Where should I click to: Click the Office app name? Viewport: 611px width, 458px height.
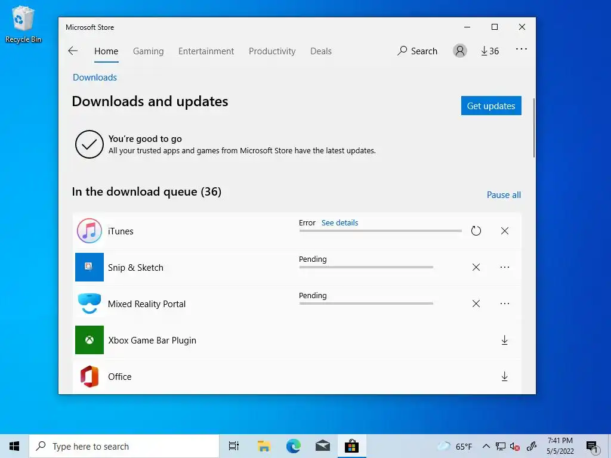click(119, 377)
